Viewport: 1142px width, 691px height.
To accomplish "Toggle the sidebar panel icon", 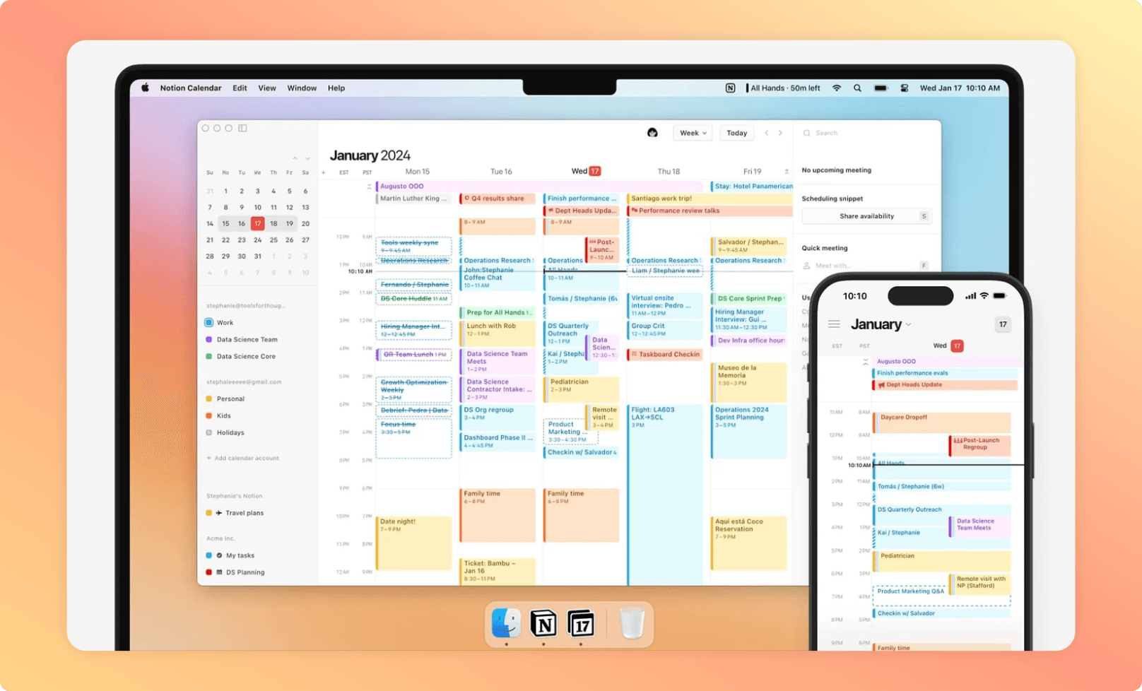I will coord(242,128).
